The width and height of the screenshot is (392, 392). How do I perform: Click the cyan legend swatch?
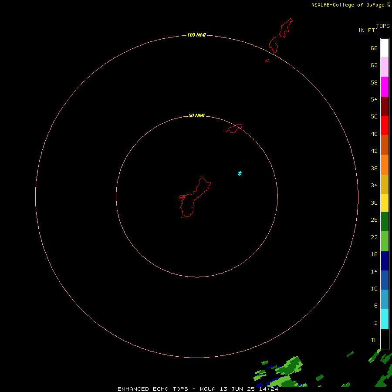385,319
